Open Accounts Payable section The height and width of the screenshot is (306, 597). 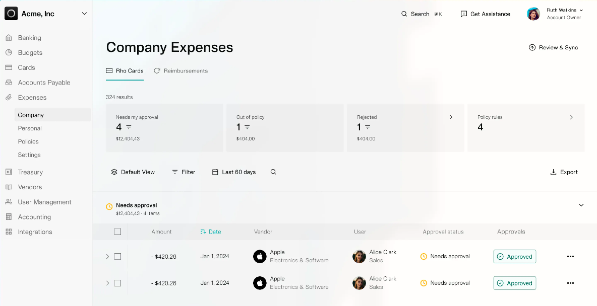click(44, 83)
